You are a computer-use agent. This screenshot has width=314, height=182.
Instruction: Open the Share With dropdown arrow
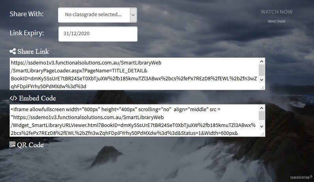(133, 15)
